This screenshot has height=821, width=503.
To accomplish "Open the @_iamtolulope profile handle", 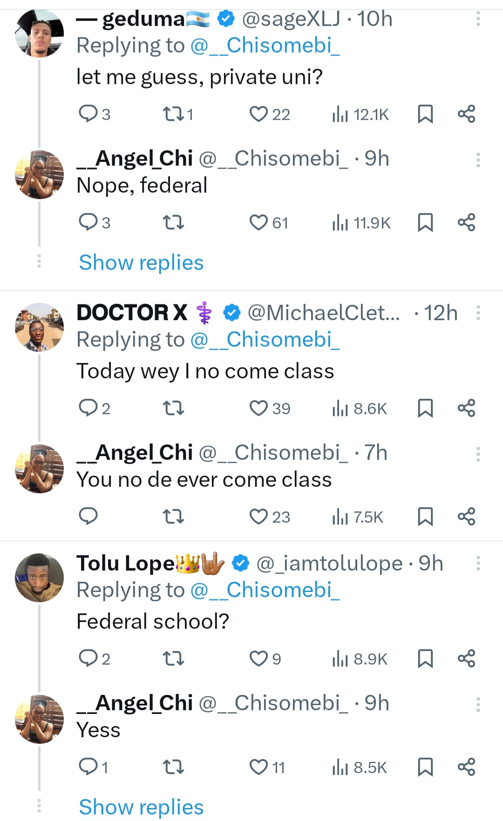I will coord(329,563).
